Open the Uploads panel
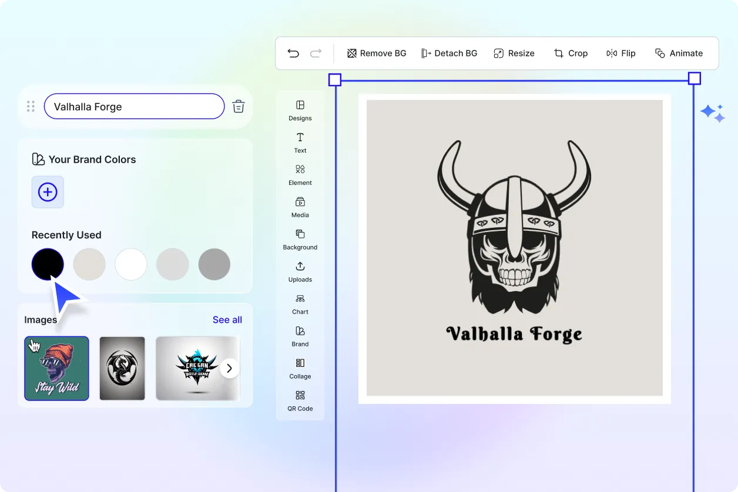Image resolution: width=738 pixels, height=492 pixels. pyautogui.click(x=300, y=271)
